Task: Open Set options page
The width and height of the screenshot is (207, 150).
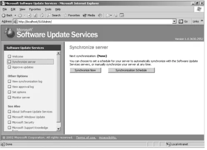Action: click(x=19, y=92)
